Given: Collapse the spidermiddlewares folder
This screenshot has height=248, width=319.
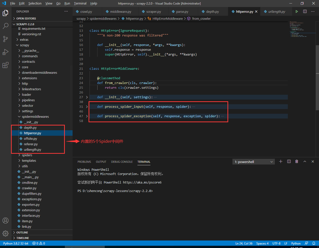Looking at the screenshot, I should pyautogui.click(x=42, y=116).
